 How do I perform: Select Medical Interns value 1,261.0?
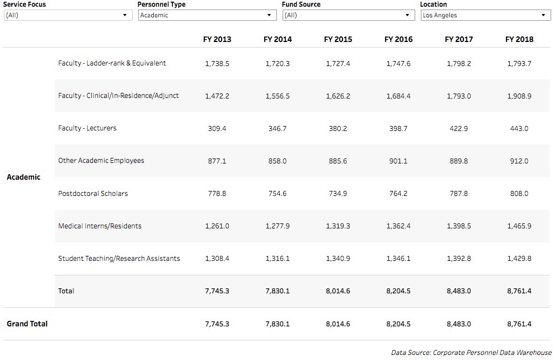217,226
